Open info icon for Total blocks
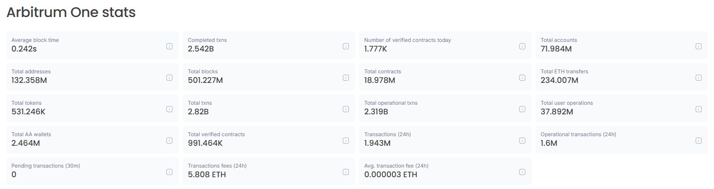Viewport: 714px width, 189px height. tap(346, 78)
